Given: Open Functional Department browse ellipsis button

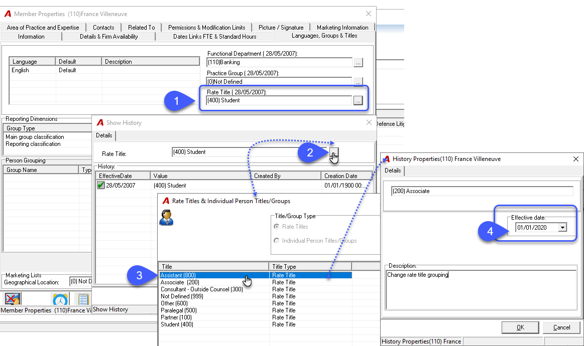Looking at the screenshot, I should 358,63.
